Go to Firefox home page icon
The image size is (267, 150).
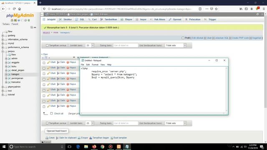pos(20,9)
